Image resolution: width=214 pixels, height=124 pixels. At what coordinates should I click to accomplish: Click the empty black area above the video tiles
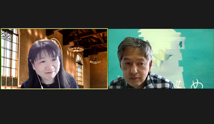(x=107, y=14)
